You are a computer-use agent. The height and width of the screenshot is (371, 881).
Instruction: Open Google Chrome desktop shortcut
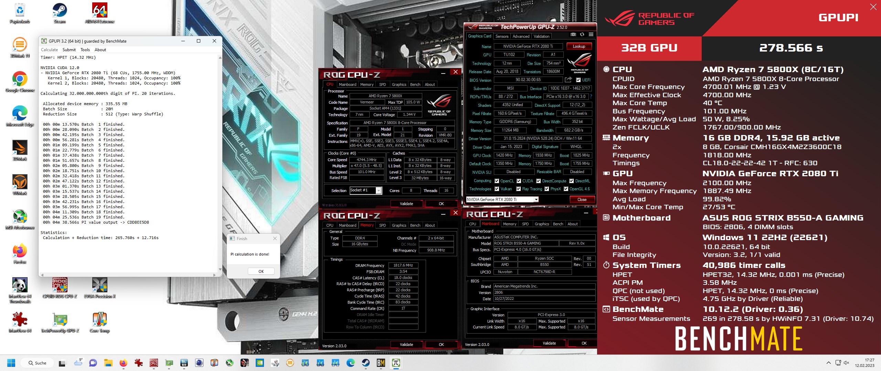(20, 82)
